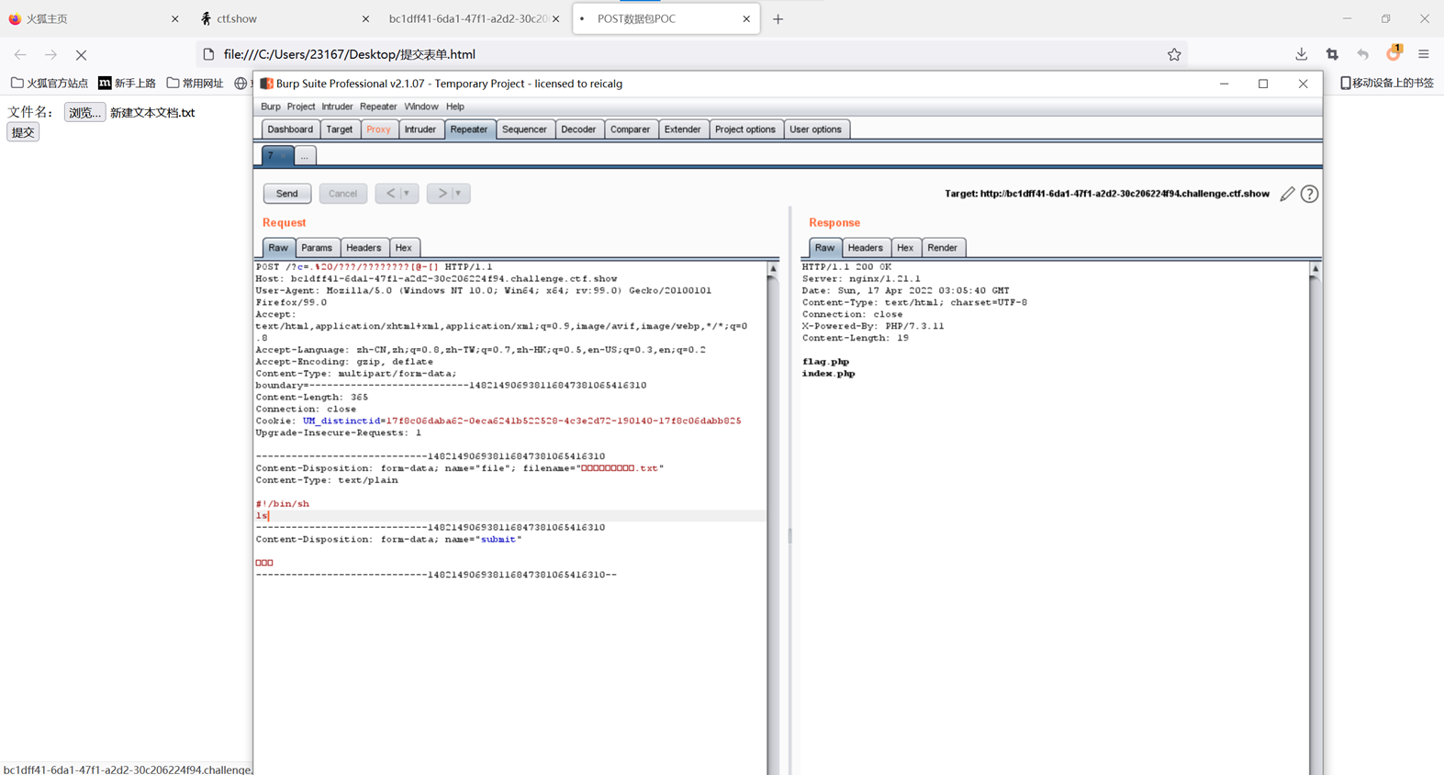The width and height of the screenshot is (1444, 775).
Task: Open the Intruder menu in Burp's menu bar
Action: (337, 107)
